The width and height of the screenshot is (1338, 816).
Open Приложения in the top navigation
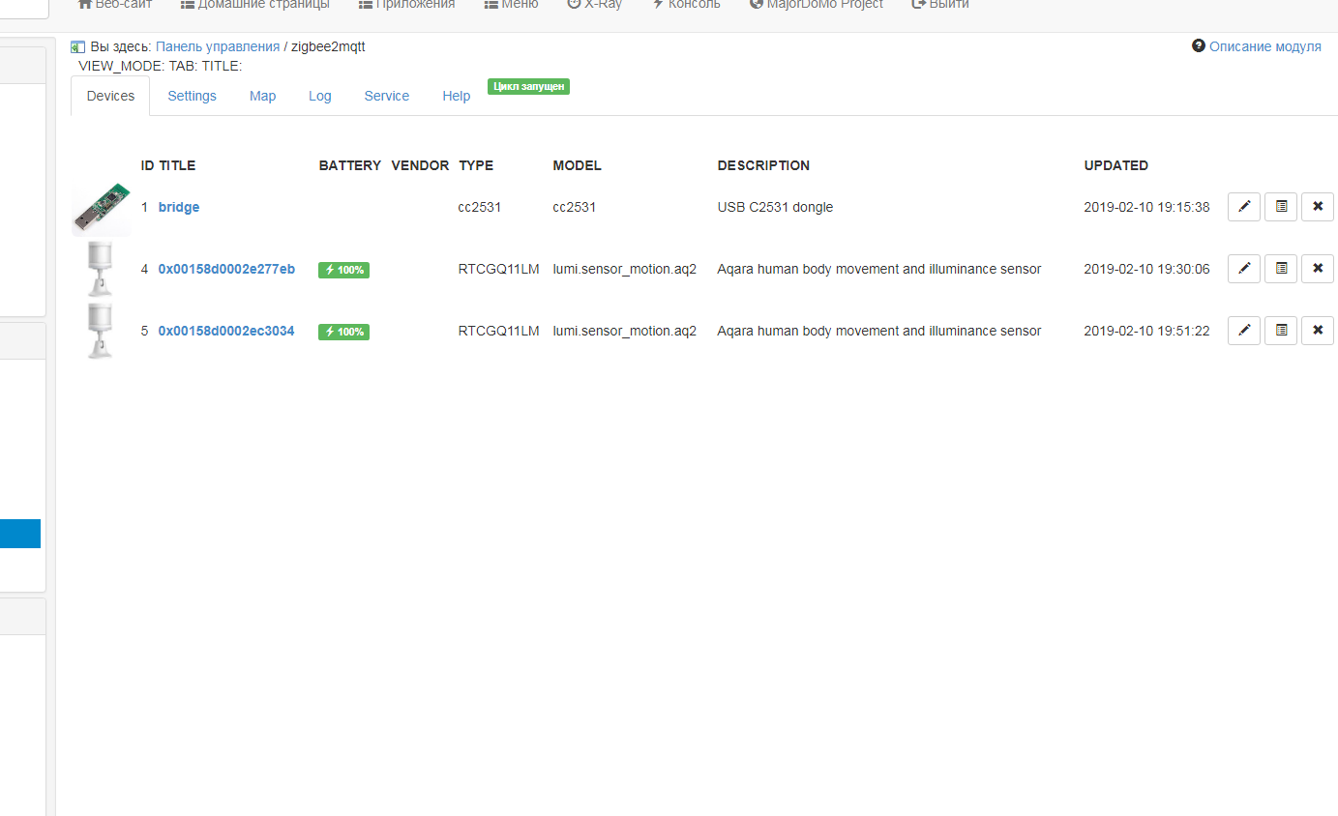coord(406,5)
